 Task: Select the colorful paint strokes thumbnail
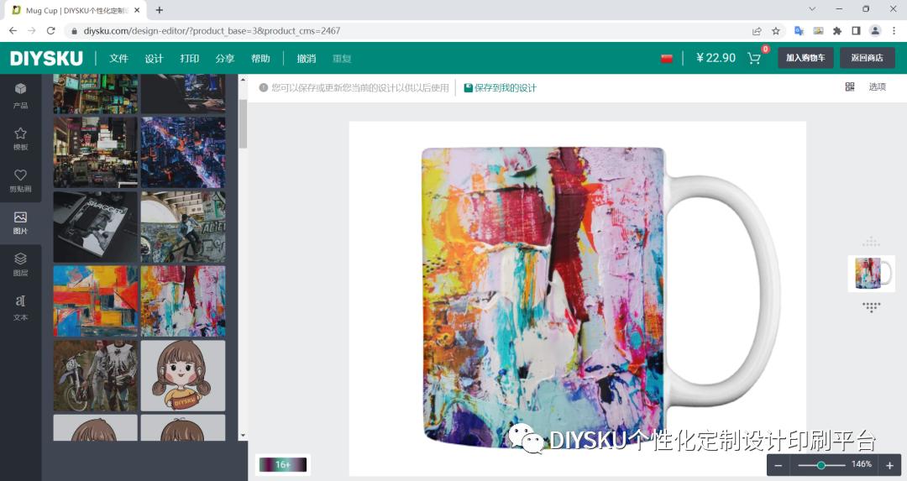(183, 301)
